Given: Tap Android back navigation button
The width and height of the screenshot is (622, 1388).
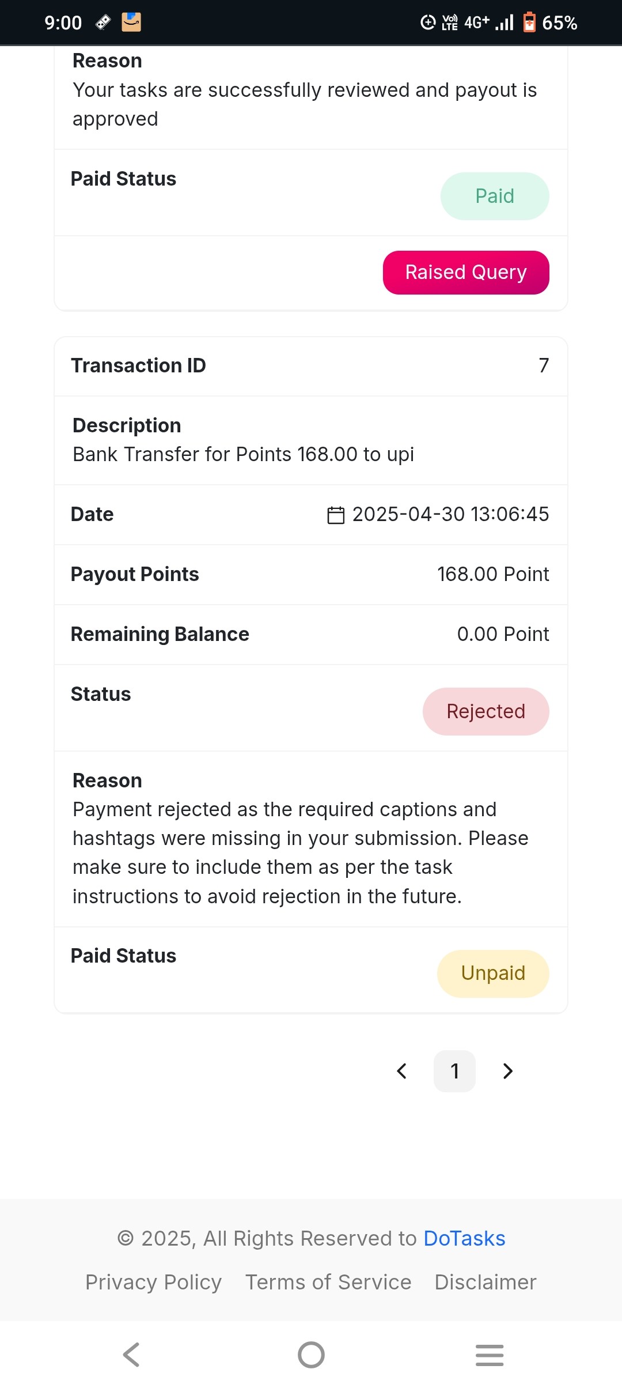Looking at the screenshot, I should (132, 1355).
